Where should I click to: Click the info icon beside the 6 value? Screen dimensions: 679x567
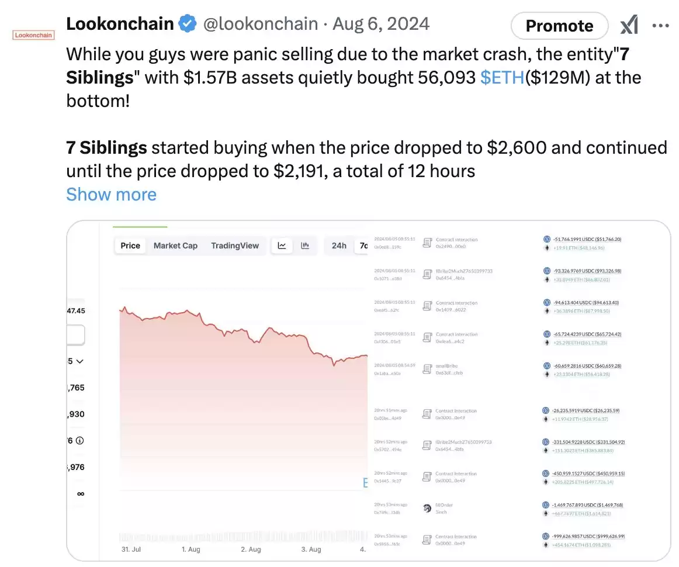pos(79,441)
